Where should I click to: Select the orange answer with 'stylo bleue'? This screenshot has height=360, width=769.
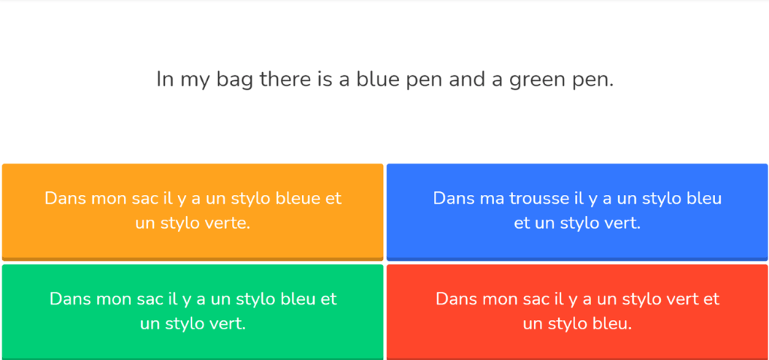(x=192, y=211)
